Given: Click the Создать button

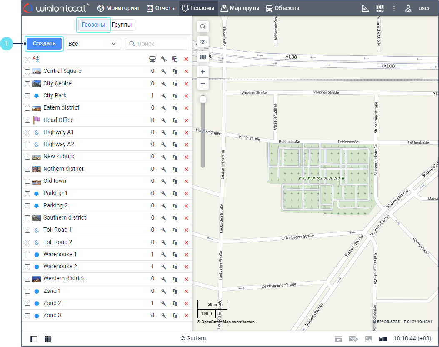Looking at the screenshot, I should coord(44,44).
